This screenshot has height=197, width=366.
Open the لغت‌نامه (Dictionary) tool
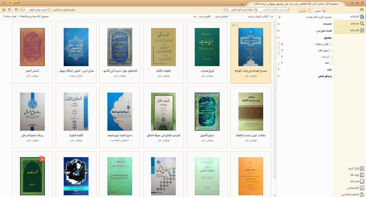pos(357,181)
